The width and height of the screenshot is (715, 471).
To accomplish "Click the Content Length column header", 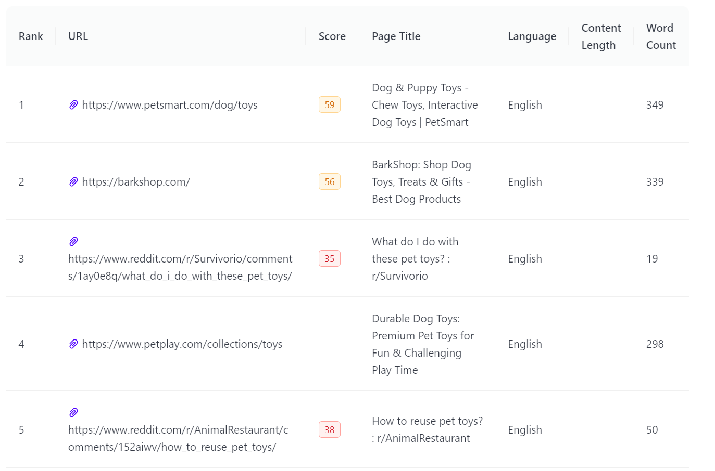I will click(x=601, y=36).
